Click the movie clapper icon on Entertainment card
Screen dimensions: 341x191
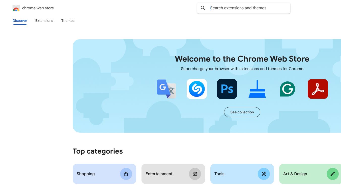click(195, 174)
